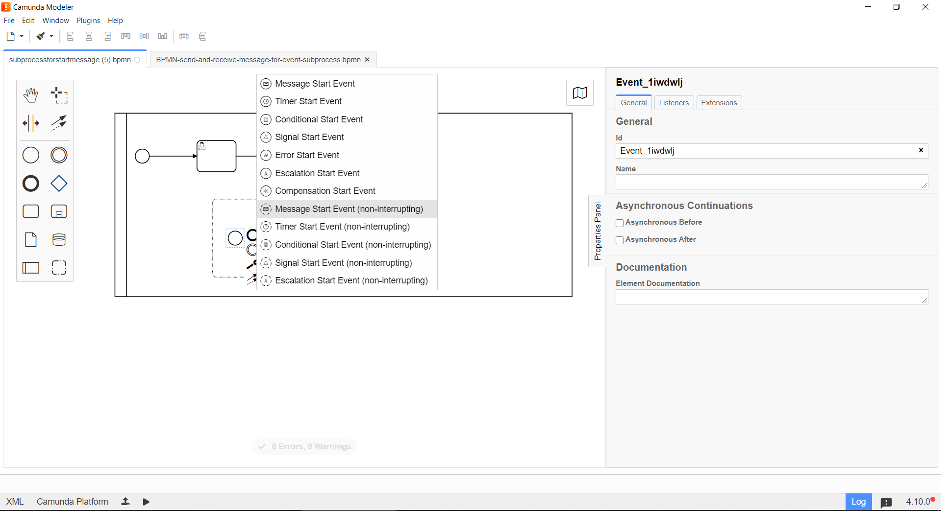Open the File menu
Image resolution: width=949 pixels, height=511 pixels.
[x=9, y=21]
